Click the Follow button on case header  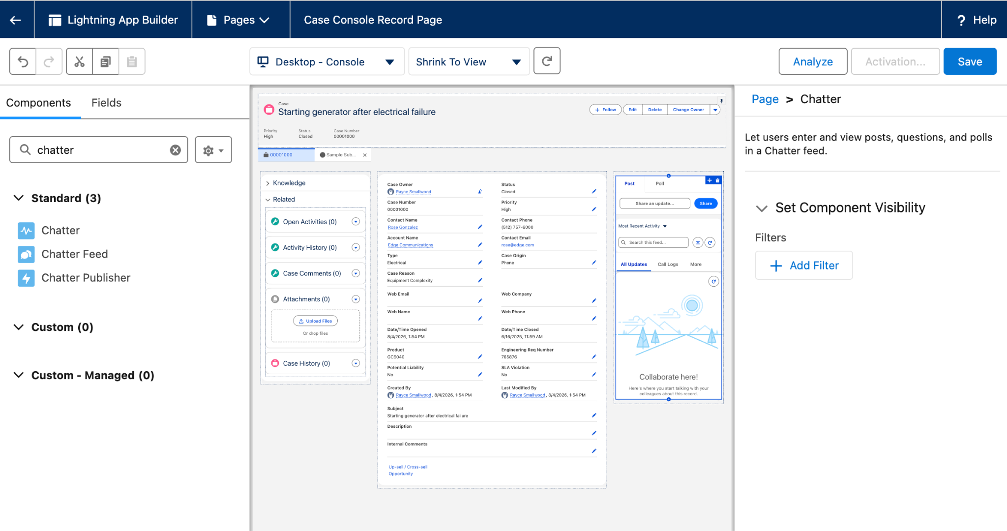tap(605, 110)
